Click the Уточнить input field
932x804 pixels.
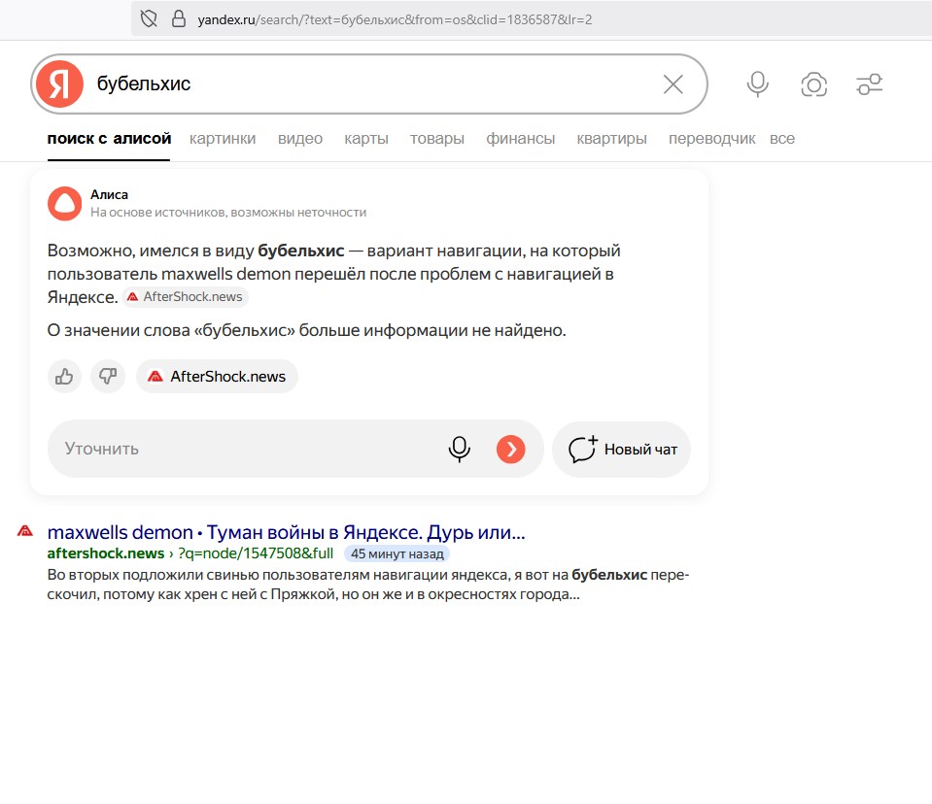(x=243, y=449)
